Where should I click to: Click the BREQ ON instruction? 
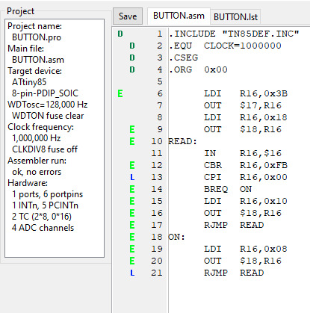click(228, 189)
